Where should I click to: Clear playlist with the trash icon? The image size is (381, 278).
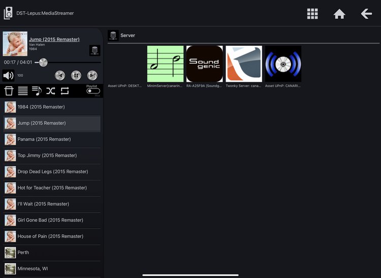(x=9, y=91)
